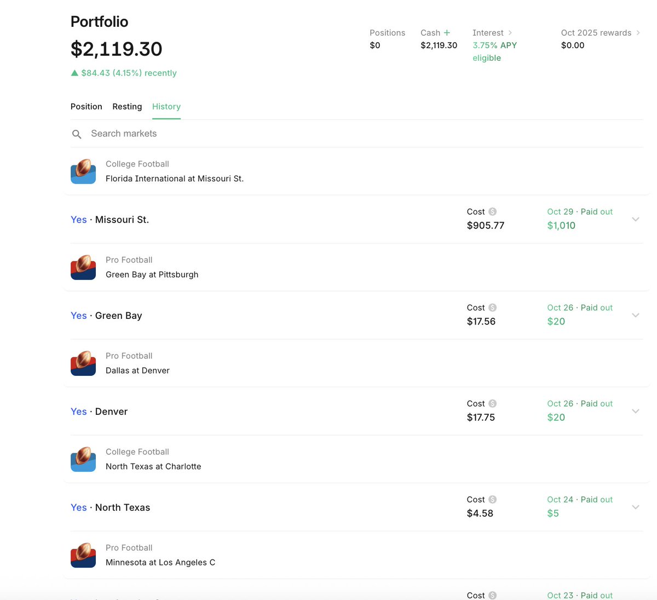Image resolution: width=657 pixels, height=600 pixels.
Task: Expand the Green Bay history row
Action: [x=636, y=315]
